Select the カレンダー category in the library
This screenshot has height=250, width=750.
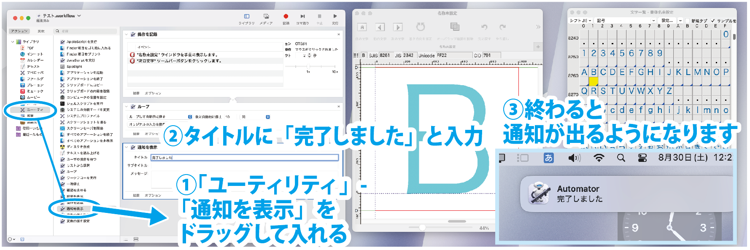click(x=32, y=60)
